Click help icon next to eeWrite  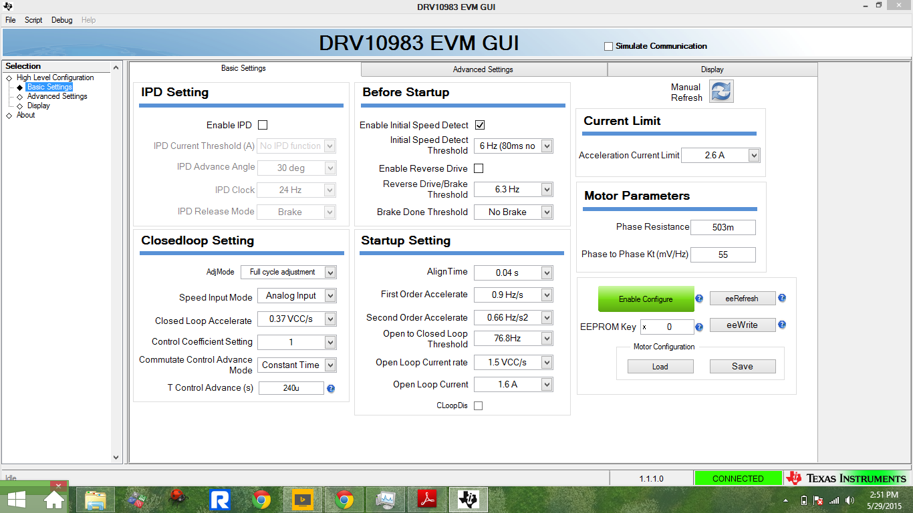(782, 325)
